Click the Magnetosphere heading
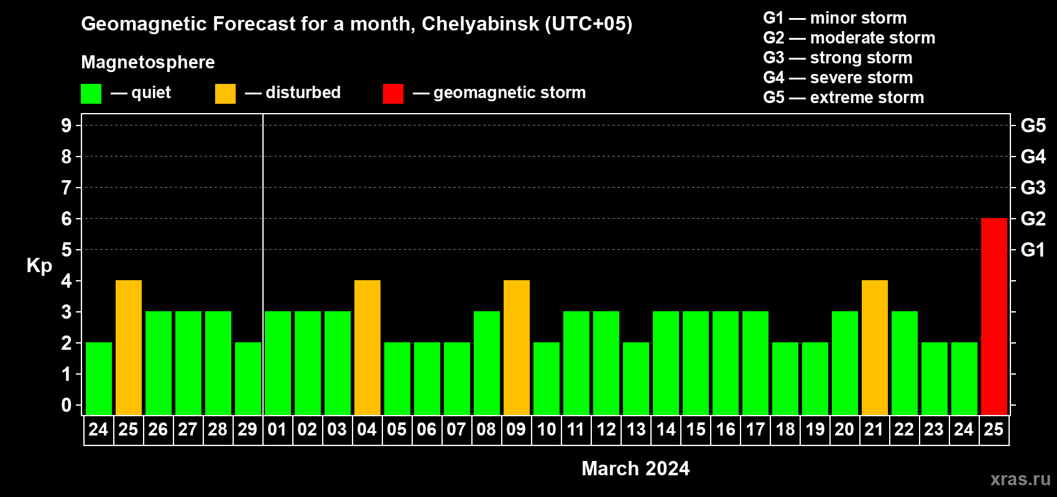This screenshot has height=497, width=1057. (x=148, y=63)
